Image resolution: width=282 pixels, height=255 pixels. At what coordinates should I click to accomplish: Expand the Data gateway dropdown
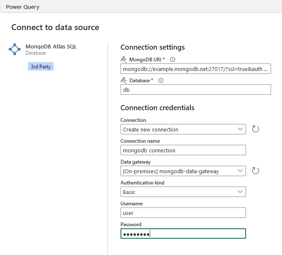pyautogui.click(x=183, y=171)
